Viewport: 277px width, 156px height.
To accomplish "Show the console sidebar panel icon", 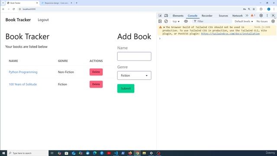I will tap(160, 21).
